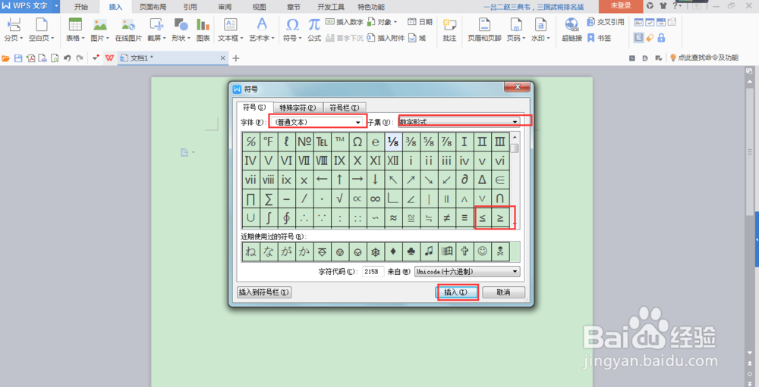Open the 符号栏 tab in the symbol dialog

(x=344, y=108)
